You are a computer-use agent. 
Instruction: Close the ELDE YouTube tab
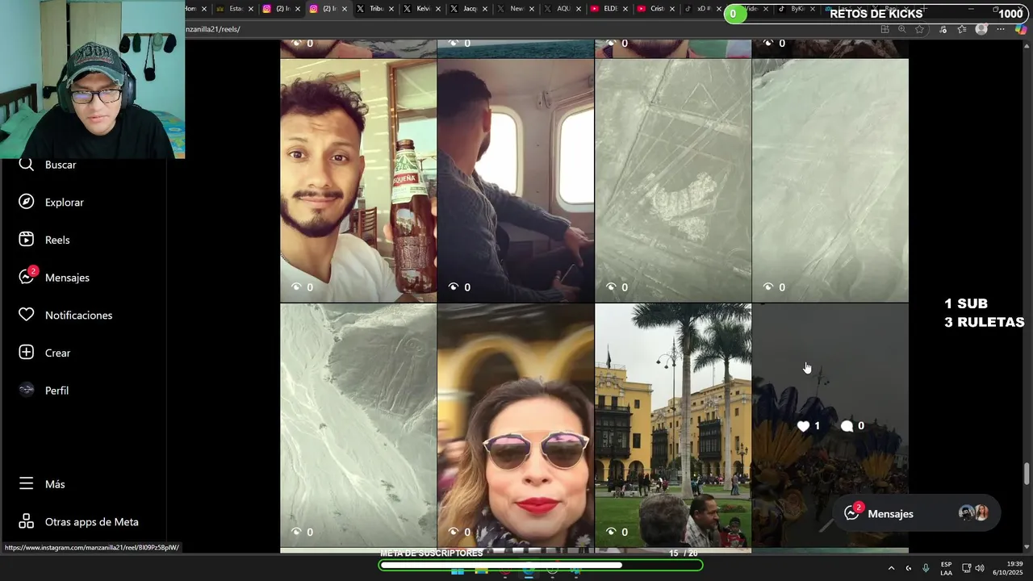(x=625, y=9)
